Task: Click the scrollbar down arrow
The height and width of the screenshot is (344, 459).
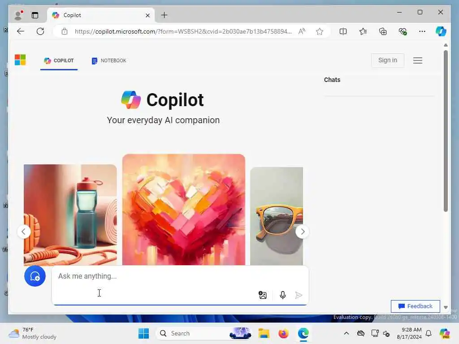Action: pyautogui.click(x=446, y=307)
